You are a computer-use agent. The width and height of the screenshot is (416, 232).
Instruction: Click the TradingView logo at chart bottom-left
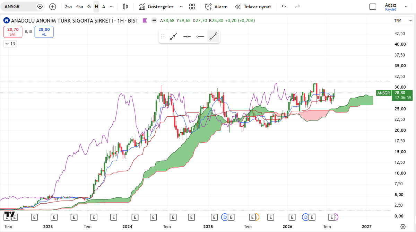click(9, 214)
